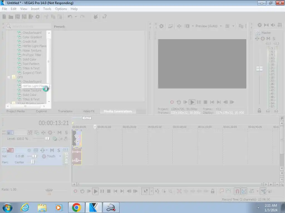Click the Copy Snapshot icon in preview
Screen dimensions: 285x213
241,26
